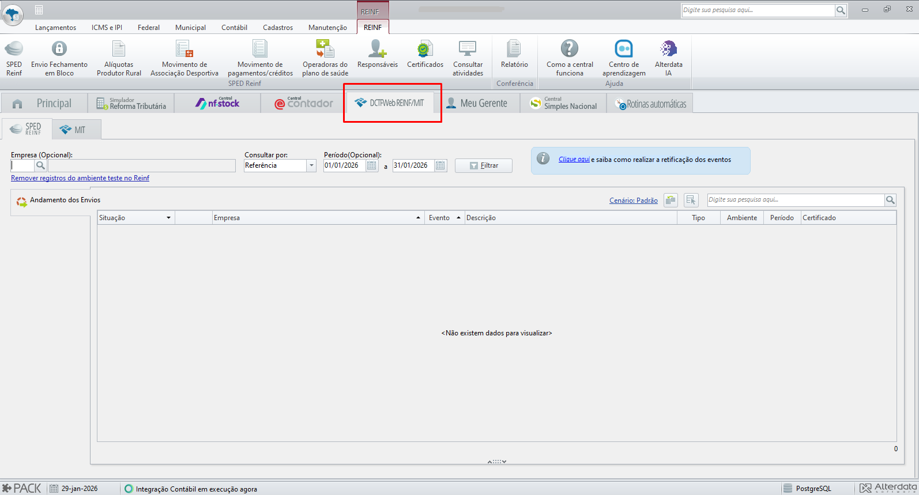919x495 pixels.
Task: Open Operadoras do plano de saúde
Action: tap(325, 58)
